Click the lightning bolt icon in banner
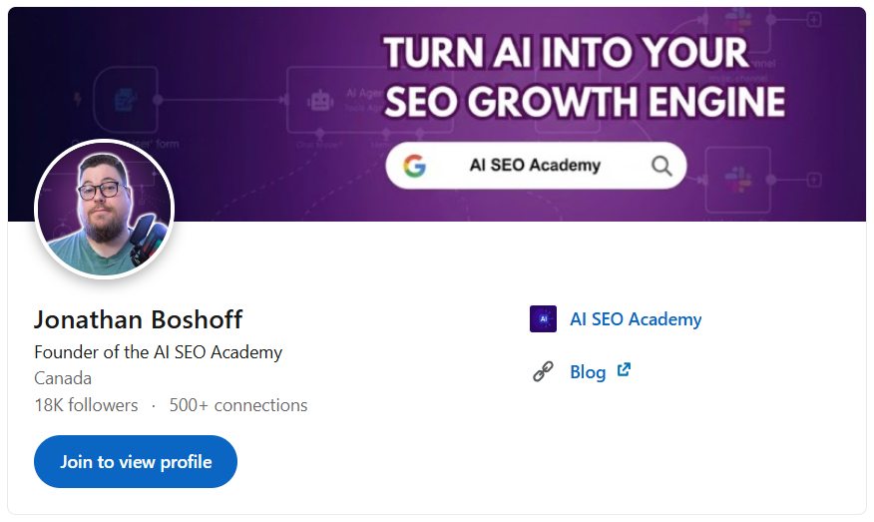 pos(78,100)
